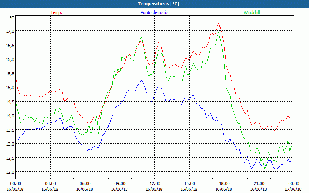Click the '03:00' time axis label
The width and height of the screenshot is (309, 193).
[50, 184]
